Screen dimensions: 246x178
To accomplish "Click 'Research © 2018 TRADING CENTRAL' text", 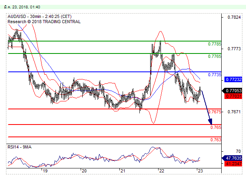I will pos(44,22).
